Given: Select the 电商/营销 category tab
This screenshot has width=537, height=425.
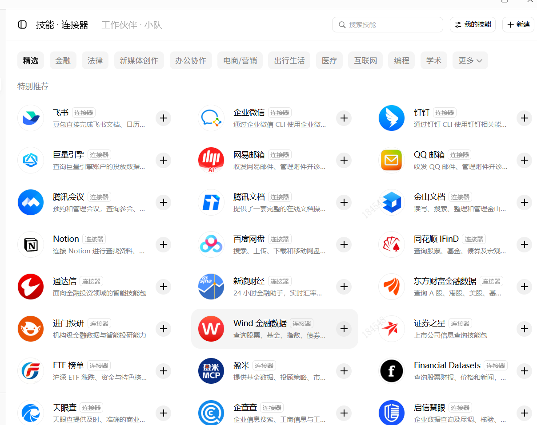Looking at the screenshot, I should (x=240, y=60).
